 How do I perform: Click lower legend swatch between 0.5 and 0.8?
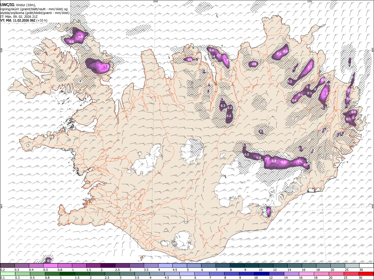tap(37, 274)
